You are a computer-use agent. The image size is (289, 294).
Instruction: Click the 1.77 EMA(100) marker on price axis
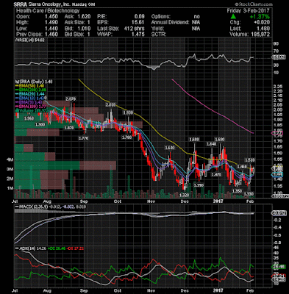tap(278, 133)
